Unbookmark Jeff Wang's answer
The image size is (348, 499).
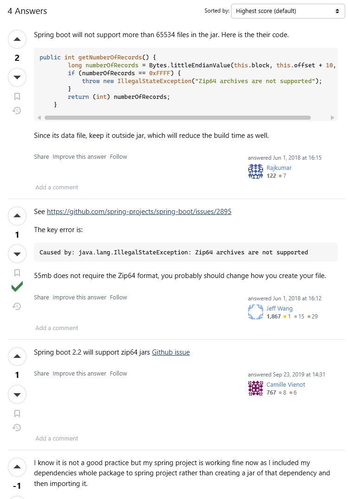click(17, 272)
